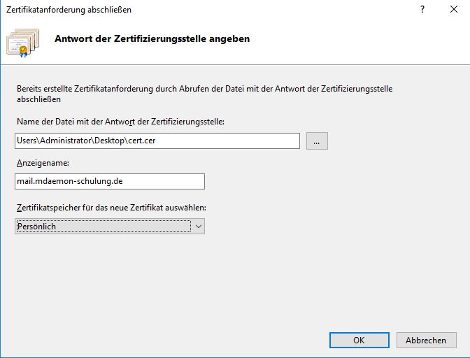
Task: Click into the Anzeigename text field
Action: (110, 182)
